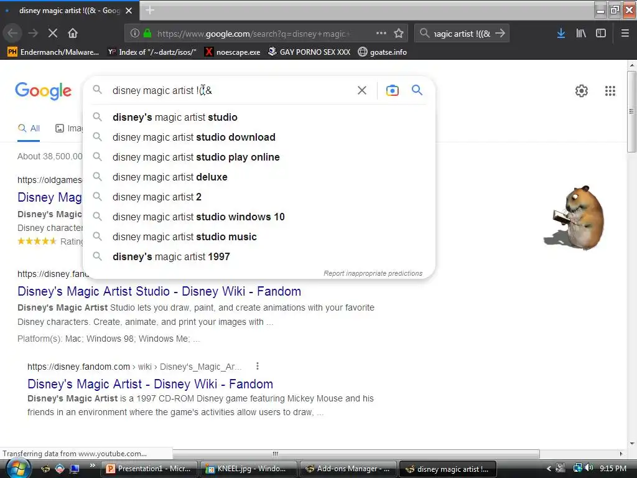Image resolution: width=637 pixels, height=478 pixels.
Task: Open the Endermanch/Malware bookmark
Action: tap(53, 52)
